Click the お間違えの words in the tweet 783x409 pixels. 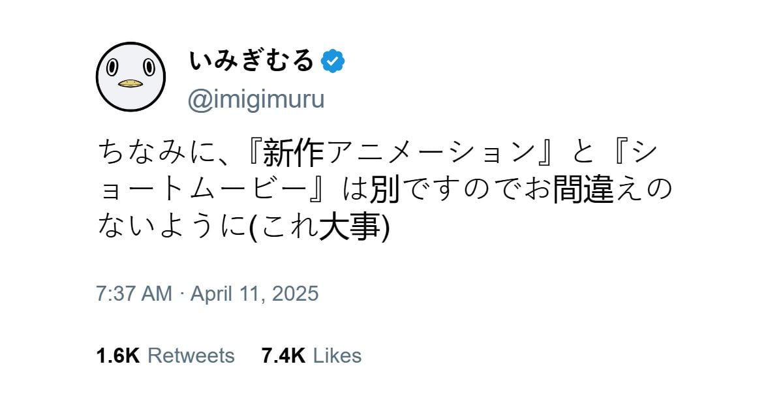tap(596, 190)
